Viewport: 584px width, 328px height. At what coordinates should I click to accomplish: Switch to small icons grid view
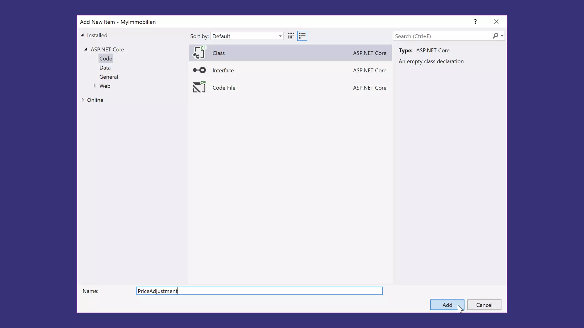pos(291,36)
